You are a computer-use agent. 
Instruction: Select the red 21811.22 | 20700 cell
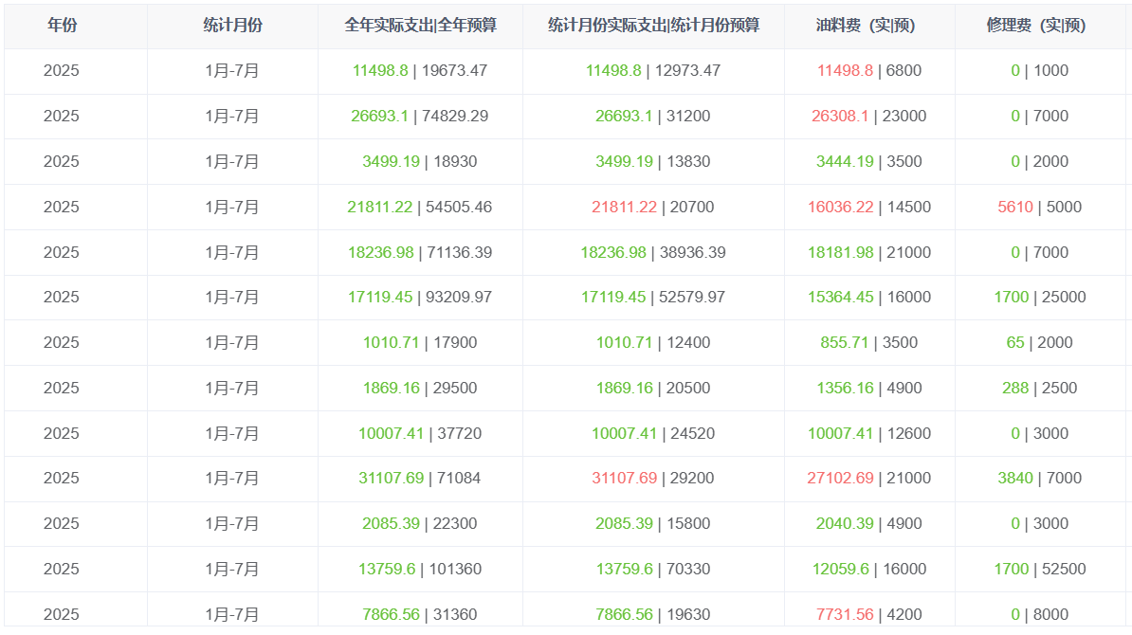(x=652, y=208)
